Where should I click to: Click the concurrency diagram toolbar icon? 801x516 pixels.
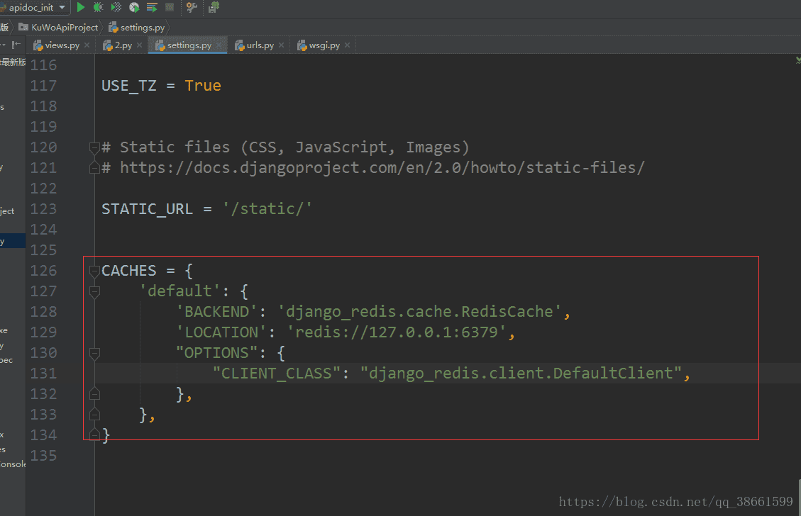[x=151, y=7]
